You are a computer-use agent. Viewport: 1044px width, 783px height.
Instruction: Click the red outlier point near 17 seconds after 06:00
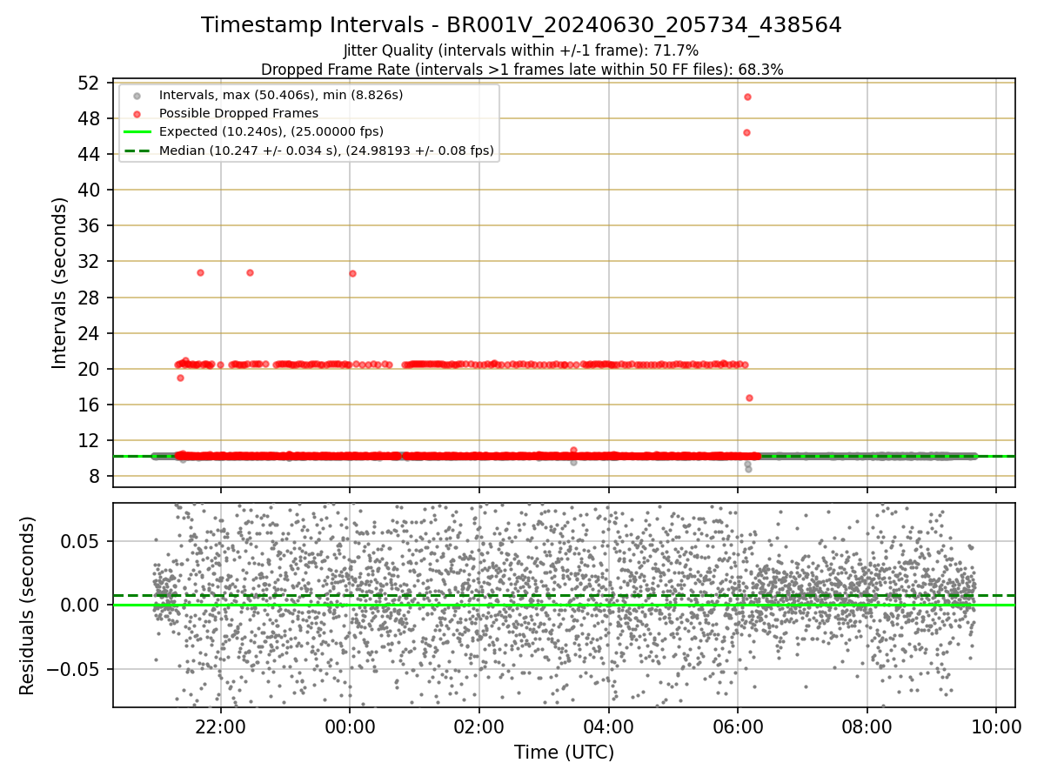[749, 398]
